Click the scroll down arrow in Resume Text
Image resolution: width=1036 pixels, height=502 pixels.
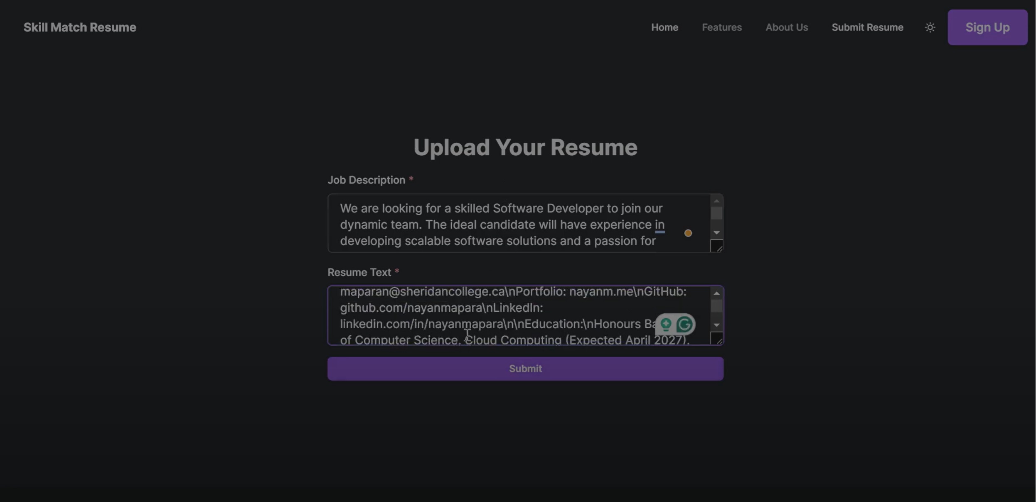[717, 325]
